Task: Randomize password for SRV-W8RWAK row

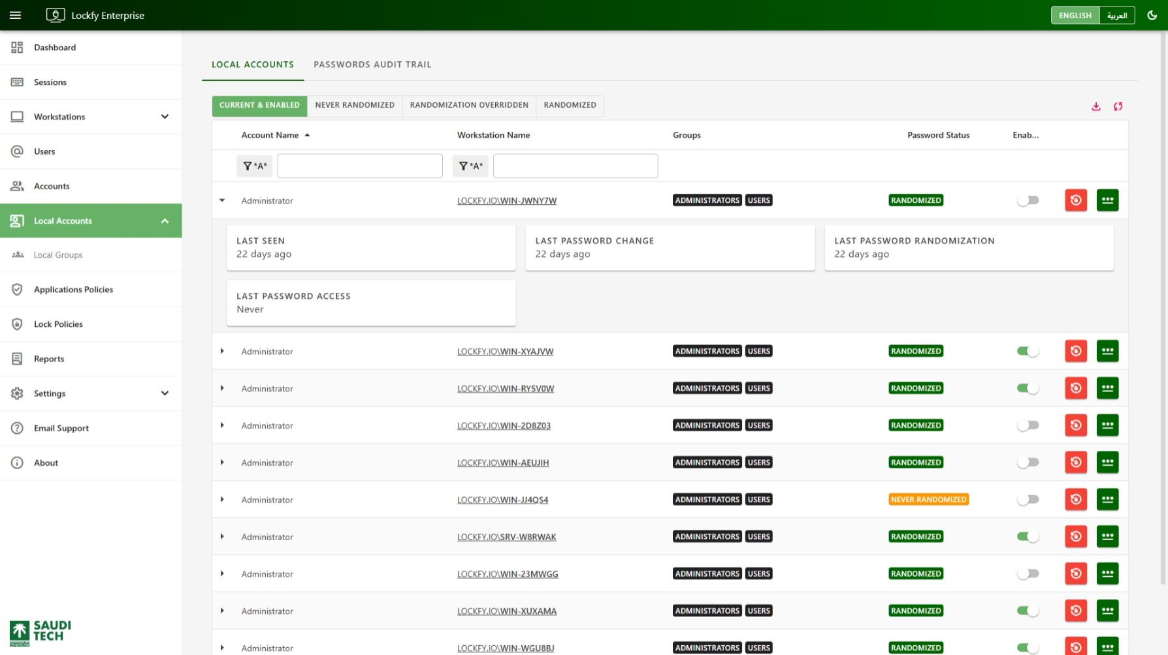Action: pos(1076,537)
